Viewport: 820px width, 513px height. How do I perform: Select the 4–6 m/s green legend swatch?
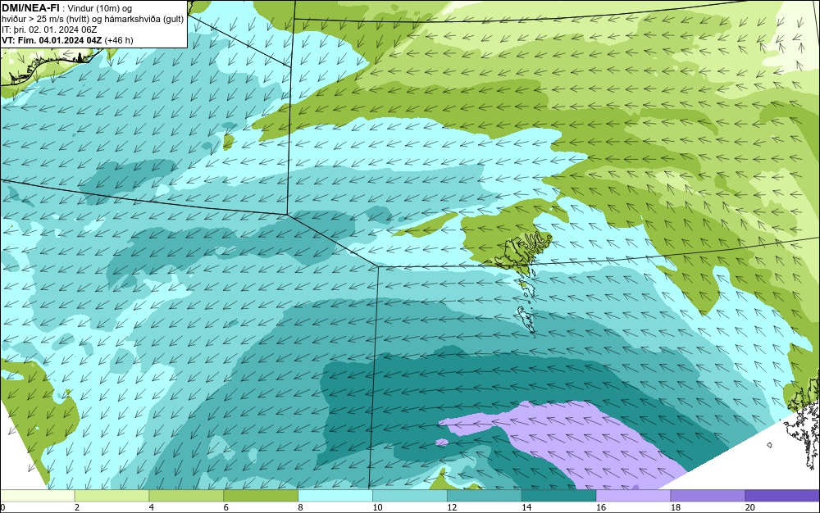(186, 496)
